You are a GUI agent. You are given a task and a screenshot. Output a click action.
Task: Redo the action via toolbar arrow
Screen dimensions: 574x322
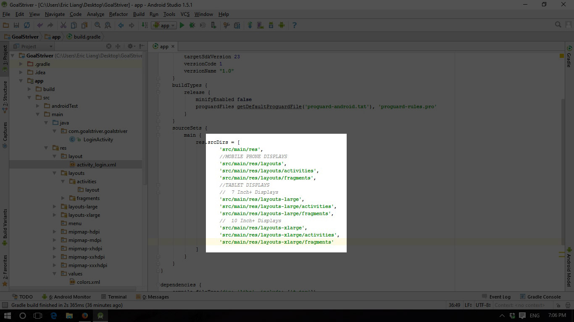[50, 25]
